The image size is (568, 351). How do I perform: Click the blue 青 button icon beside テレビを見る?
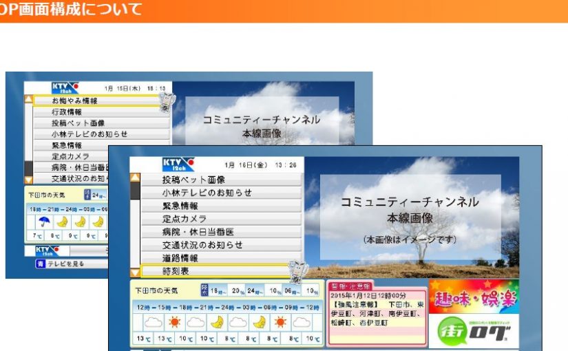pyautogui.click(x=40, y=264)
